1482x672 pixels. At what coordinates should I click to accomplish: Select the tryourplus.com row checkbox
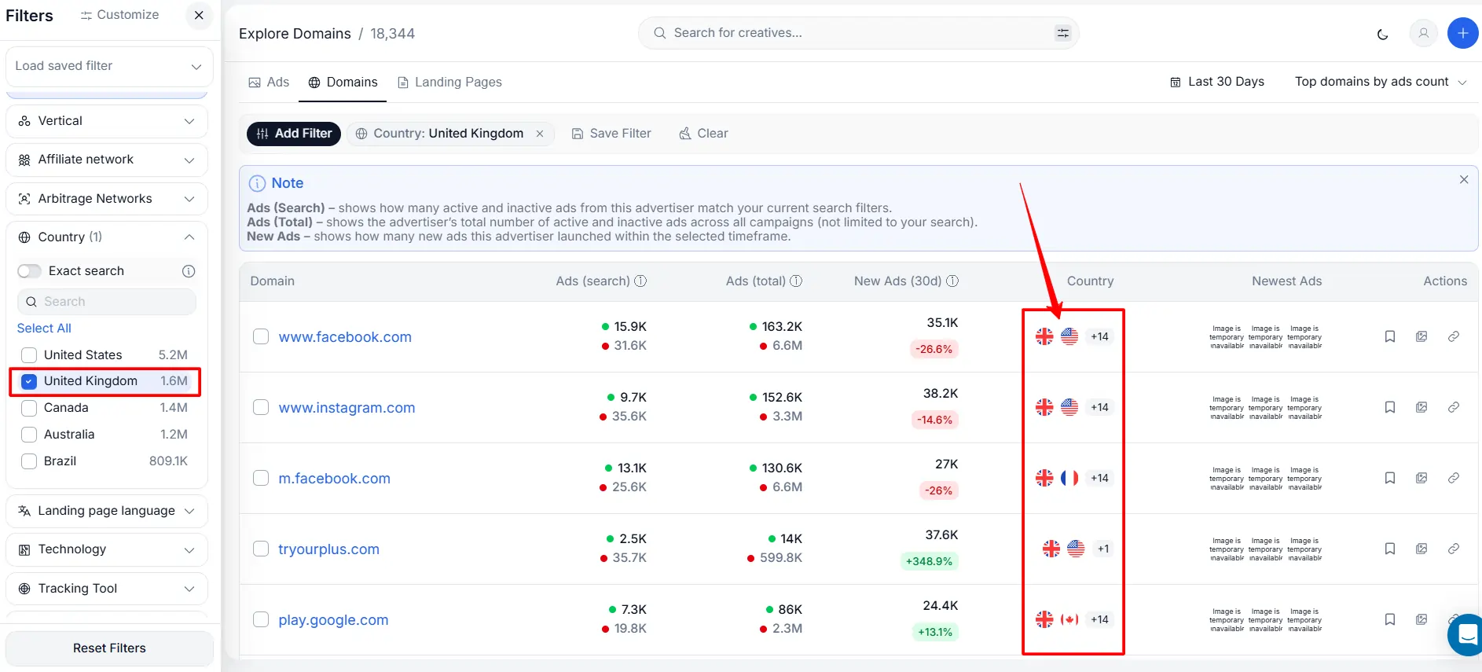[261, 549]
